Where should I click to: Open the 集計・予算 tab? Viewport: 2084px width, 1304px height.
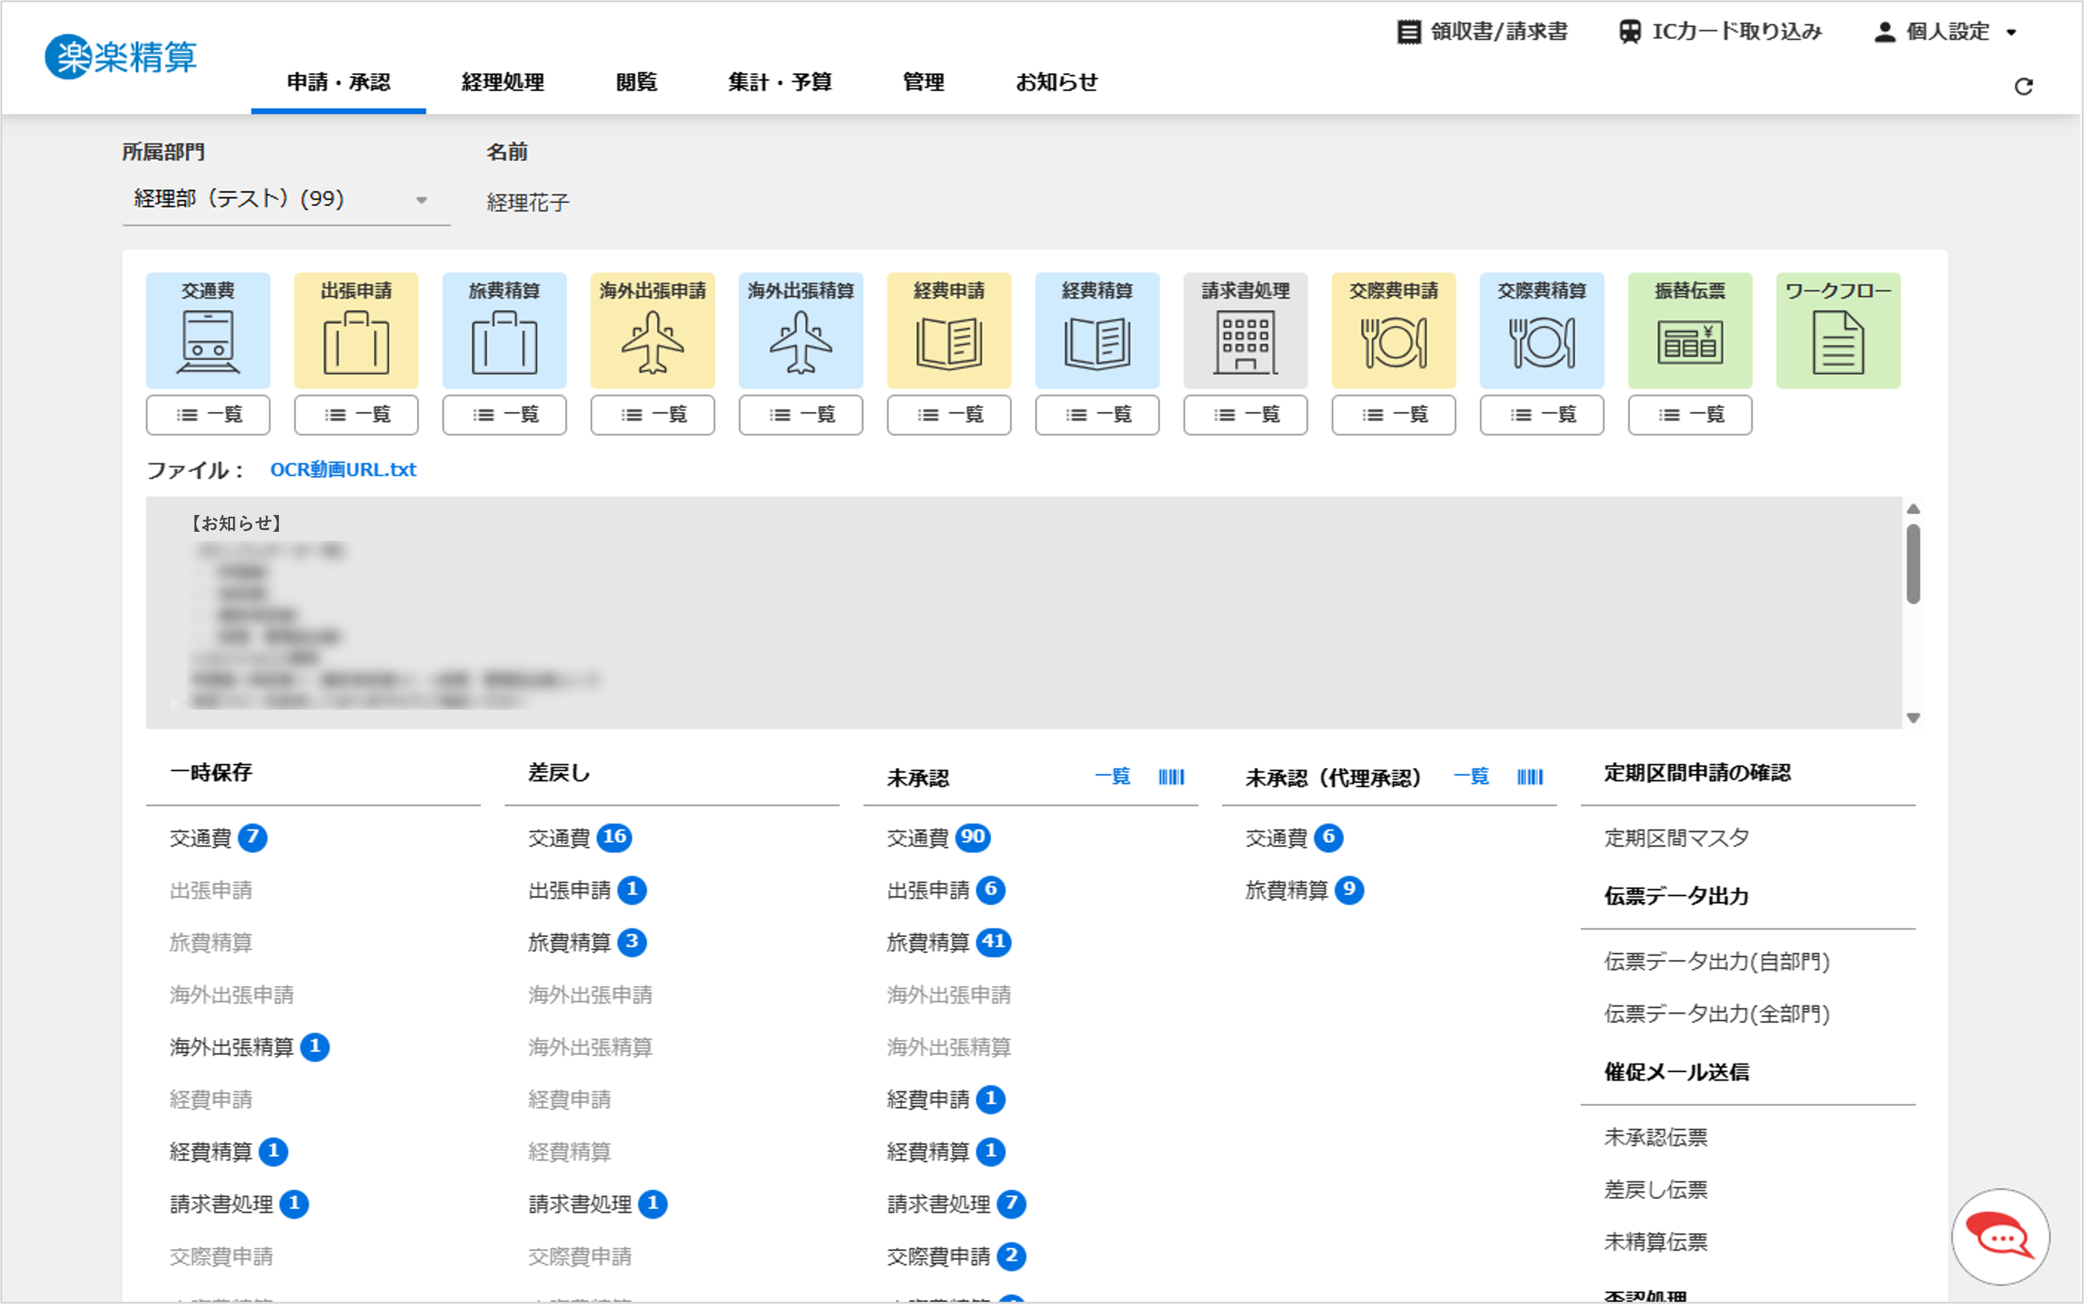779,83
